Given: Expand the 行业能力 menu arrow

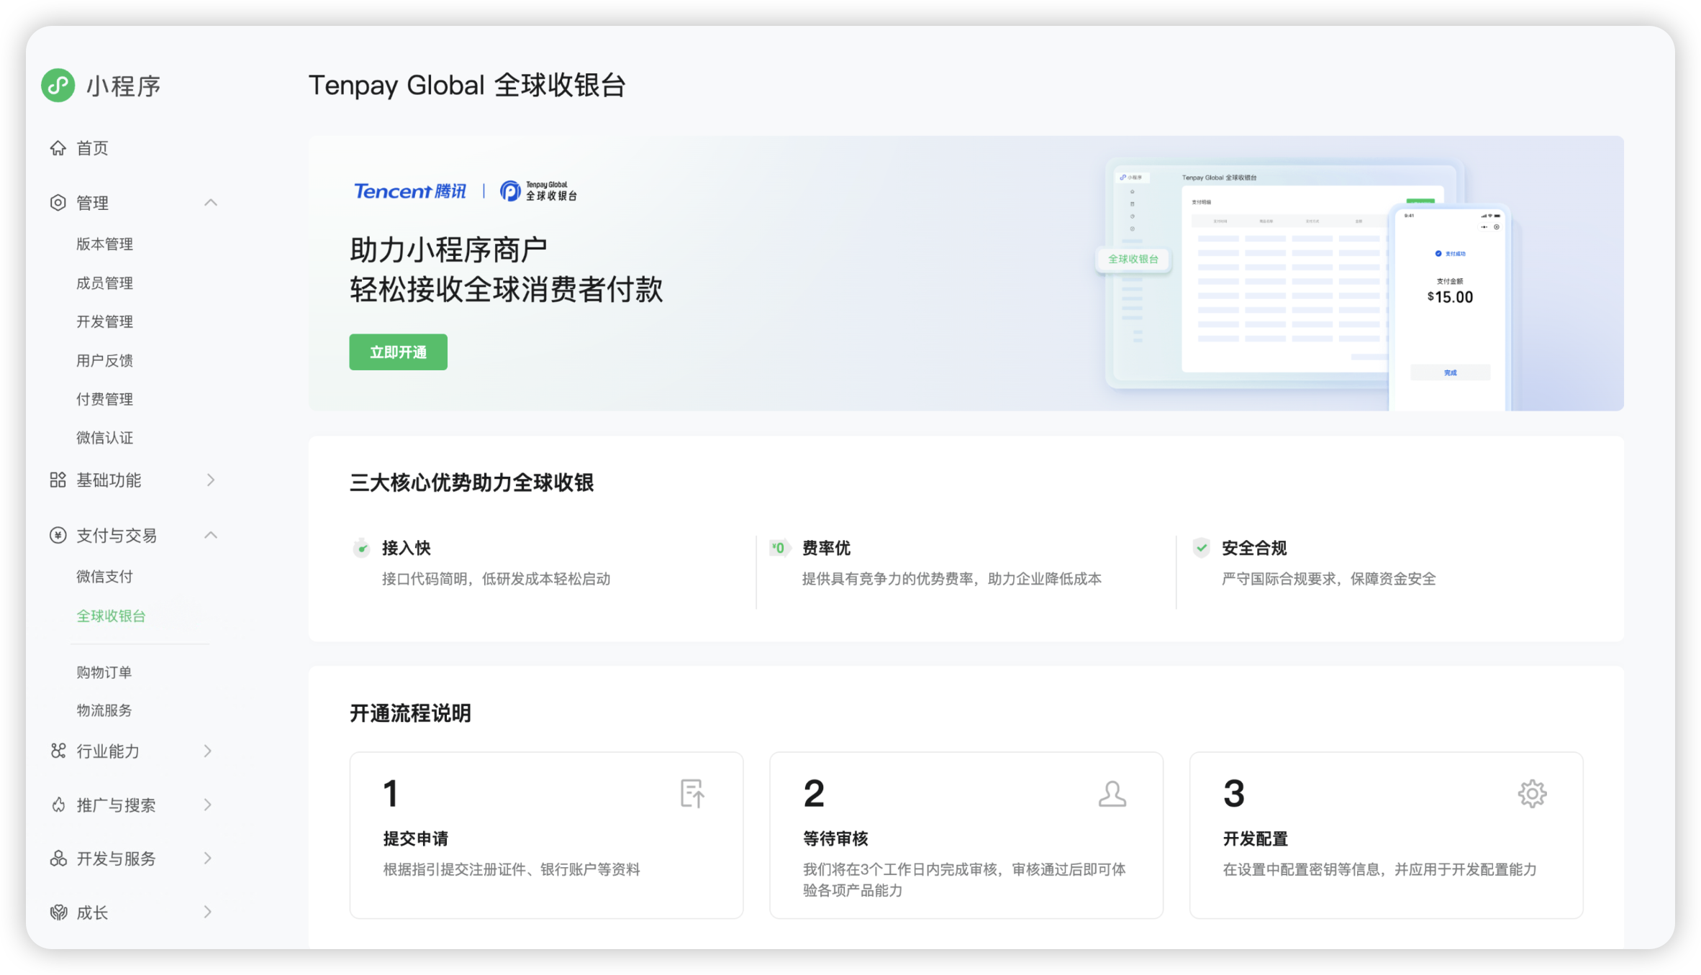Looking at the screenshot, I should coord(208,751).
